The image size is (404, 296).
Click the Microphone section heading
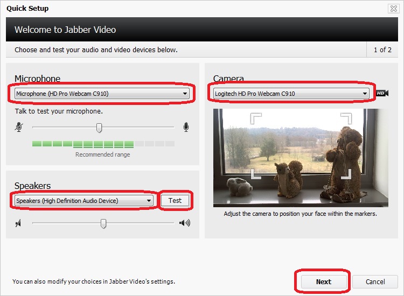pyautogui.click(x=37, y=79)
